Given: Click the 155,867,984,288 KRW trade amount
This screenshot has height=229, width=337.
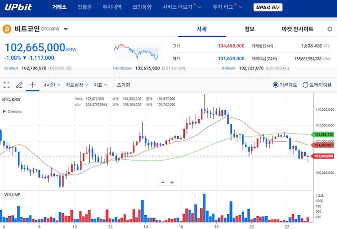Looking at the screenshot, I should coord(312,59).
